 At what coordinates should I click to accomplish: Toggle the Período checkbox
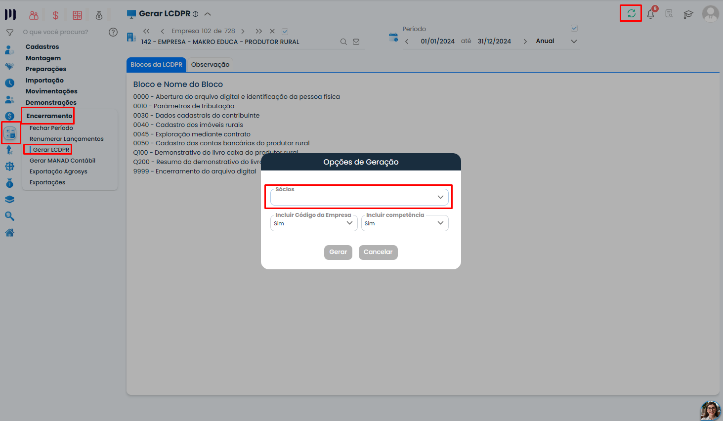click(x=574, y=28)
